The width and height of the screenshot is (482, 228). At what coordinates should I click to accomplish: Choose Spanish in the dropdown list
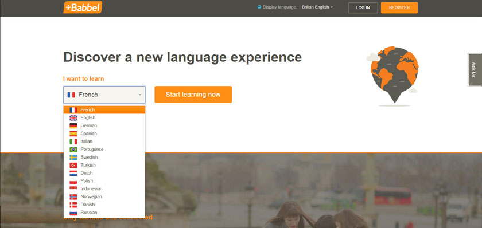88,133
